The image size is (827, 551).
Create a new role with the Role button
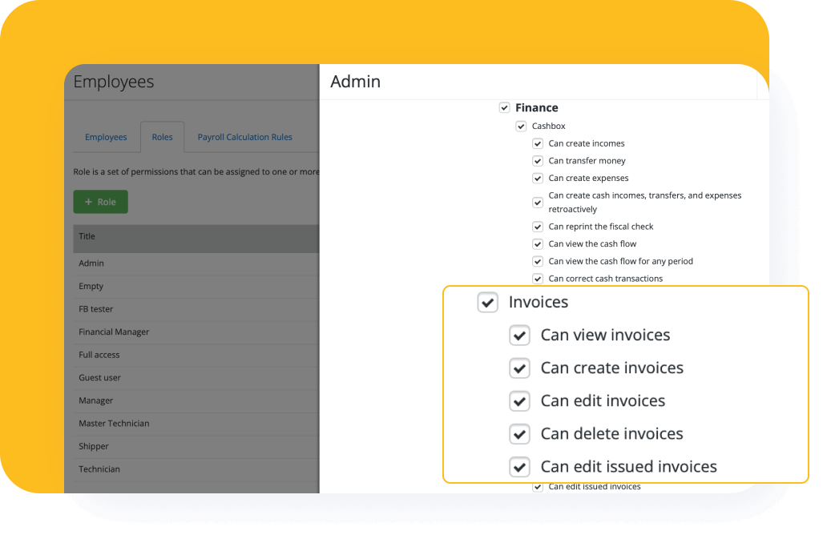pos(100,202)
